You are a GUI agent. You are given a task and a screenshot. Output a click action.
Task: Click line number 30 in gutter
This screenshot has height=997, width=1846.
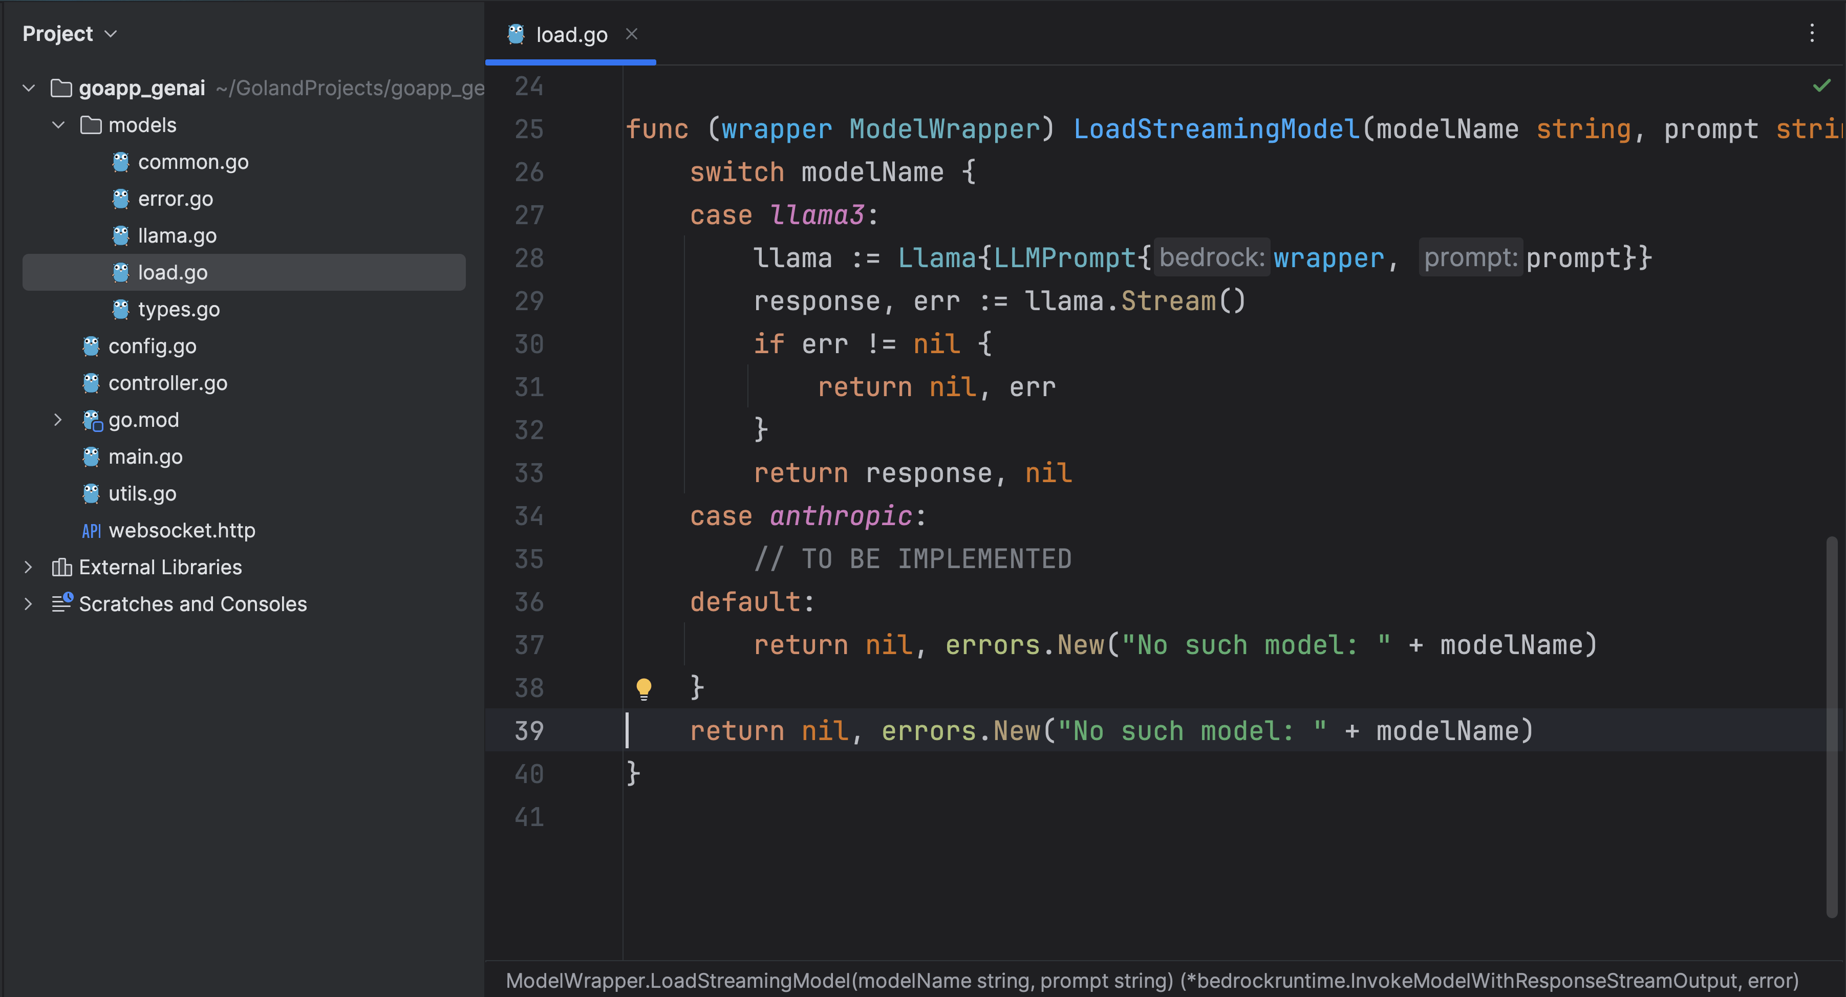point(529,344)
